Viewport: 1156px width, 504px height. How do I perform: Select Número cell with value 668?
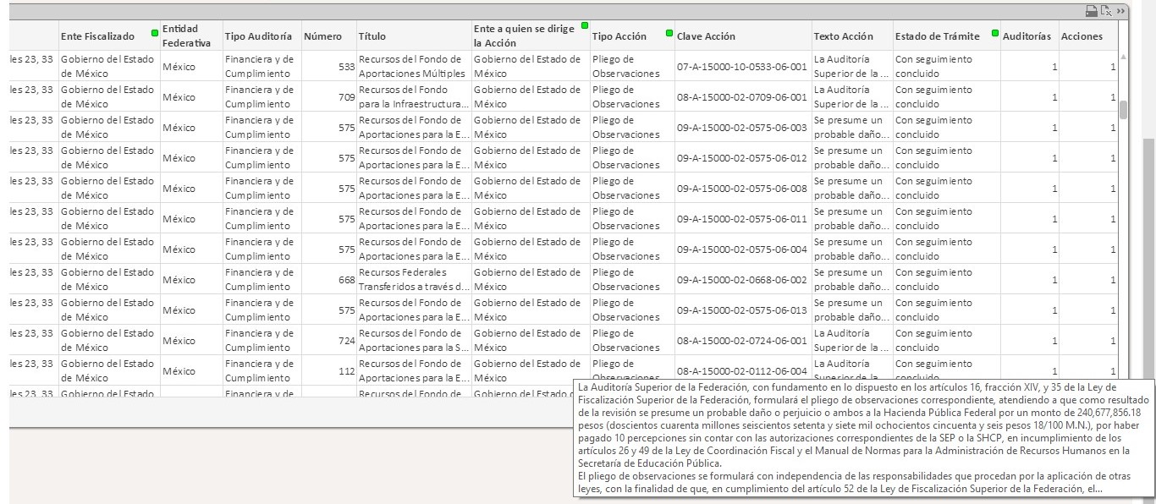point(328,279)
